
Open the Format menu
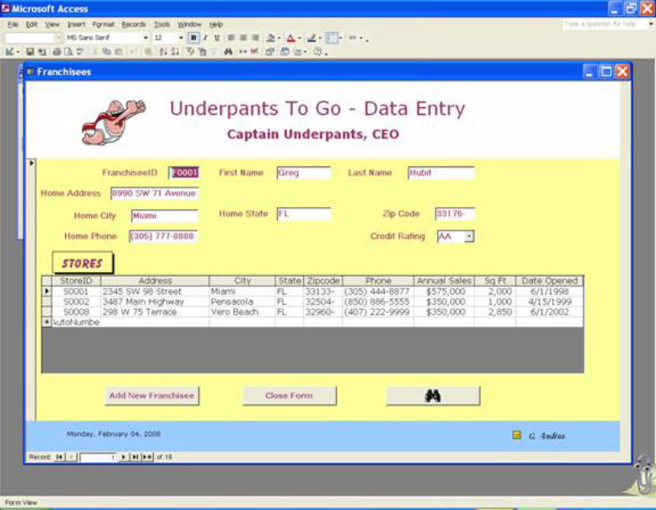103,24
